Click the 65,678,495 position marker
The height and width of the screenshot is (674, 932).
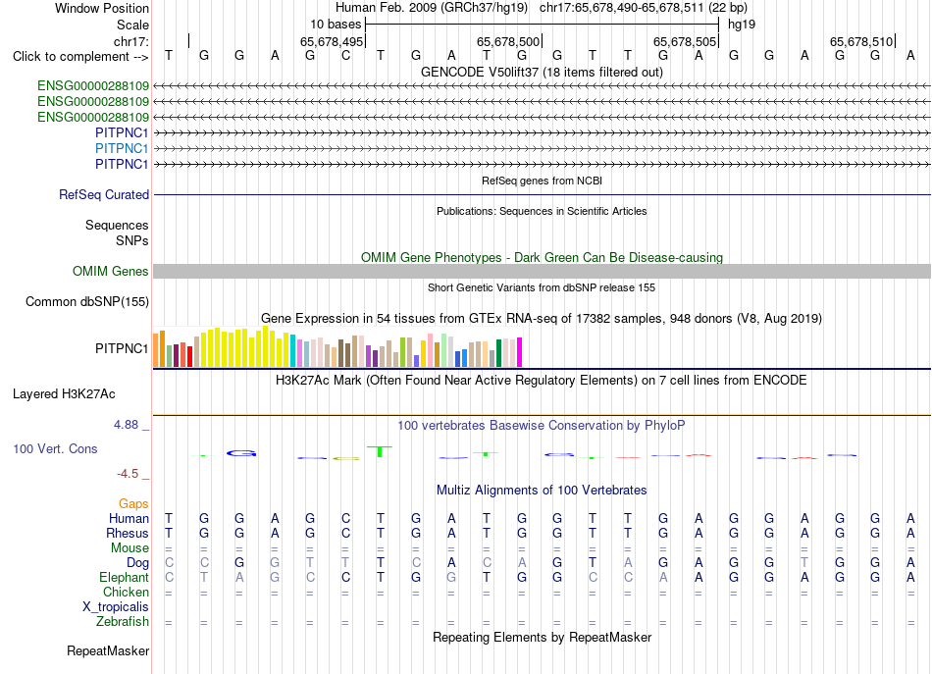click(x=331, y=41)
